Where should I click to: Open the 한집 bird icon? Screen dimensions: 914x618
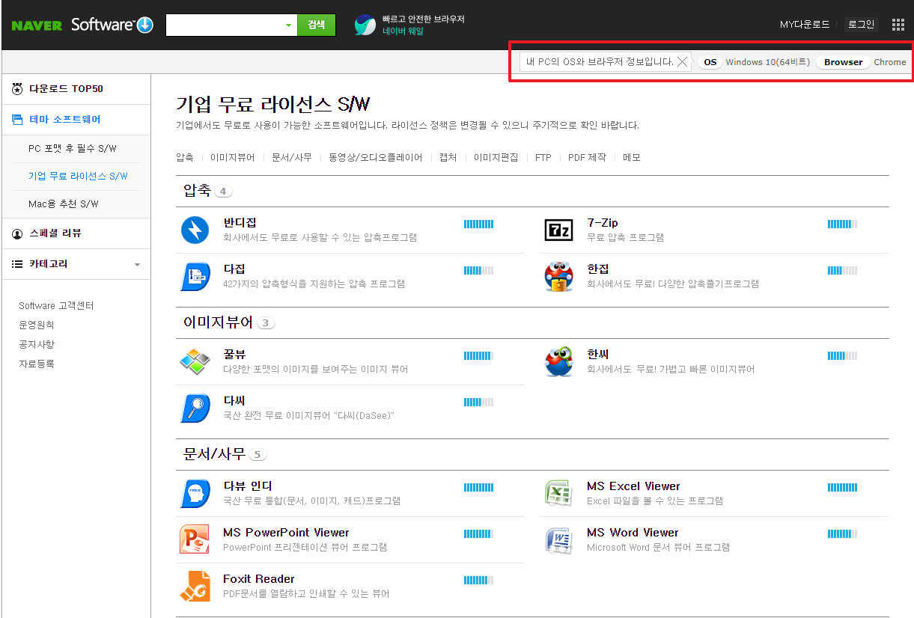tap(558, 276)
